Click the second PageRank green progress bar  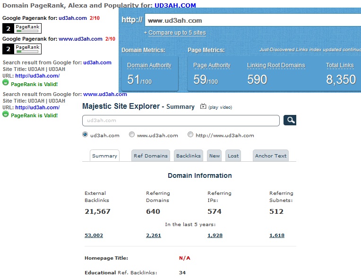tap(27, 52)
